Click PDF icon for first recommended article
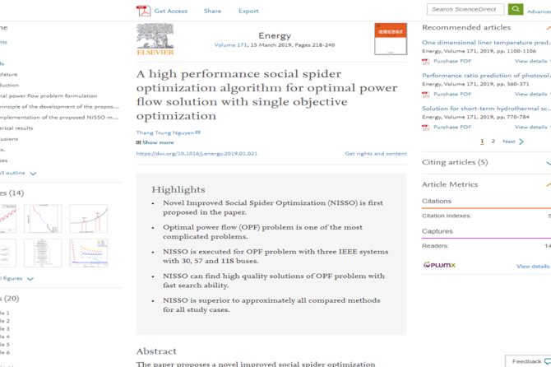This screenshot has height=367, width=551. (x=426, y=61)
